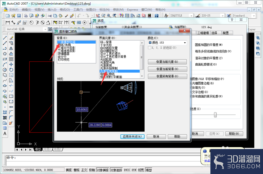Click the Pan realtime hand icon
Screen dimensions: 263x174
(98, 16)
